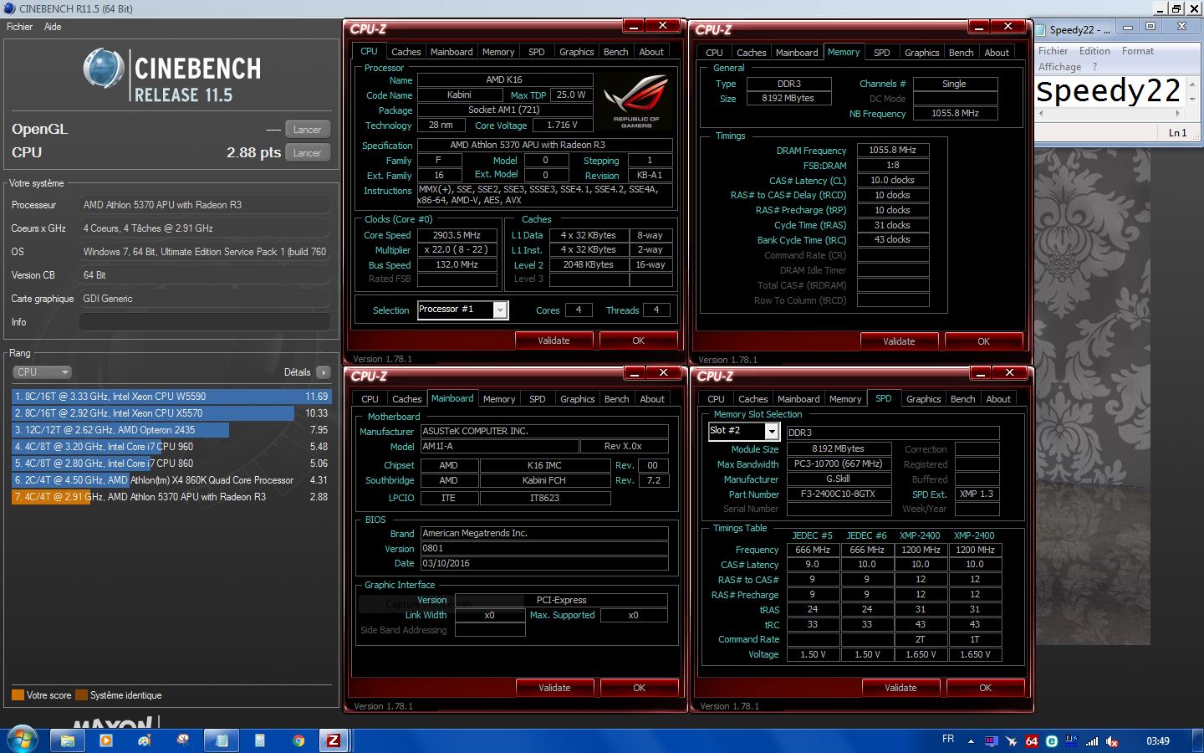Viewport: 1204px width, 753px height.
Task: Click the monitor tray icon showing 60
Action: pos(991,741)
